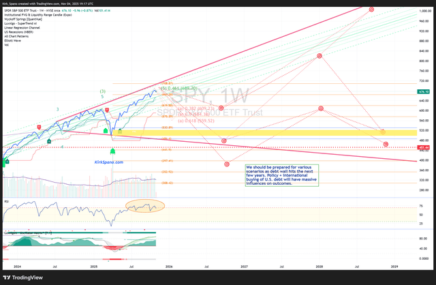Click the target marker near 610 at 2028
The height and width of the screenshot is (285, 436).
point(321,108)
